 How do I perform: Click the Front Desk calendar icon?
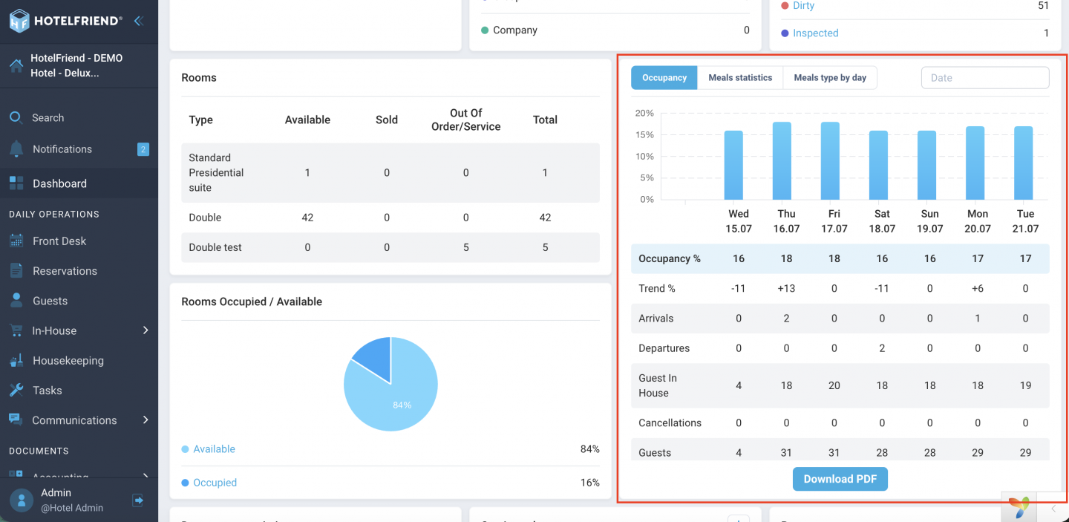tap(16, 241)
